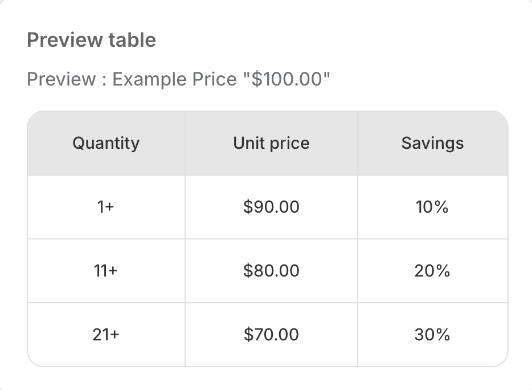Select the 30% savings cell
Viewport: 532px width, 390px height.
(432, 335)
